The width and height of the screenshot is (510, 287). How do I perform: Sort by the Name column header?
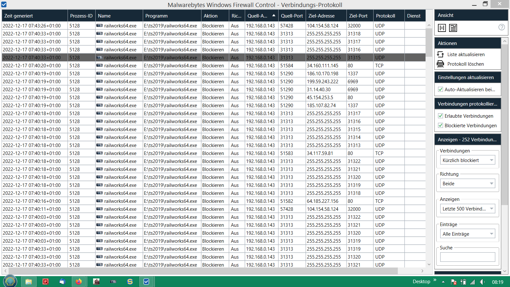tap(119, 16)
